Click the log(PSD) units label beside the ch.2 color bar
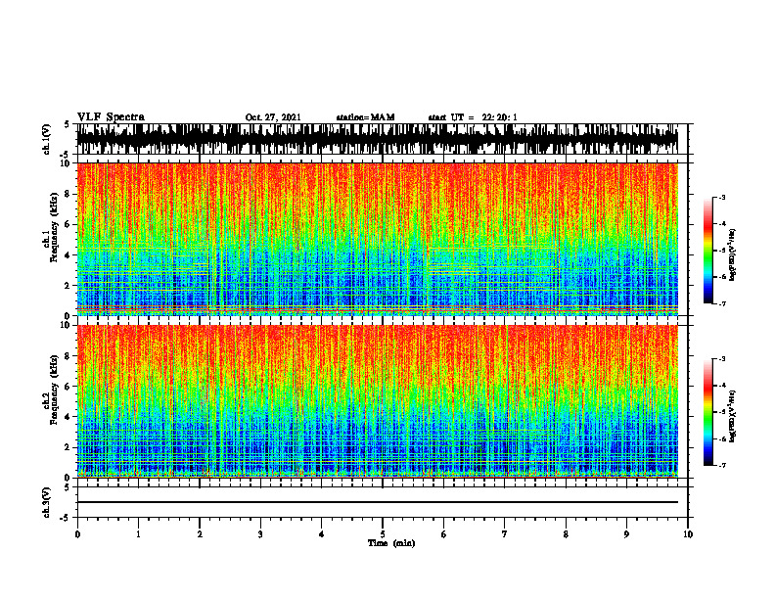Viewport: 775px width, 599px height. pyautogui.click(x=733, y=417)
